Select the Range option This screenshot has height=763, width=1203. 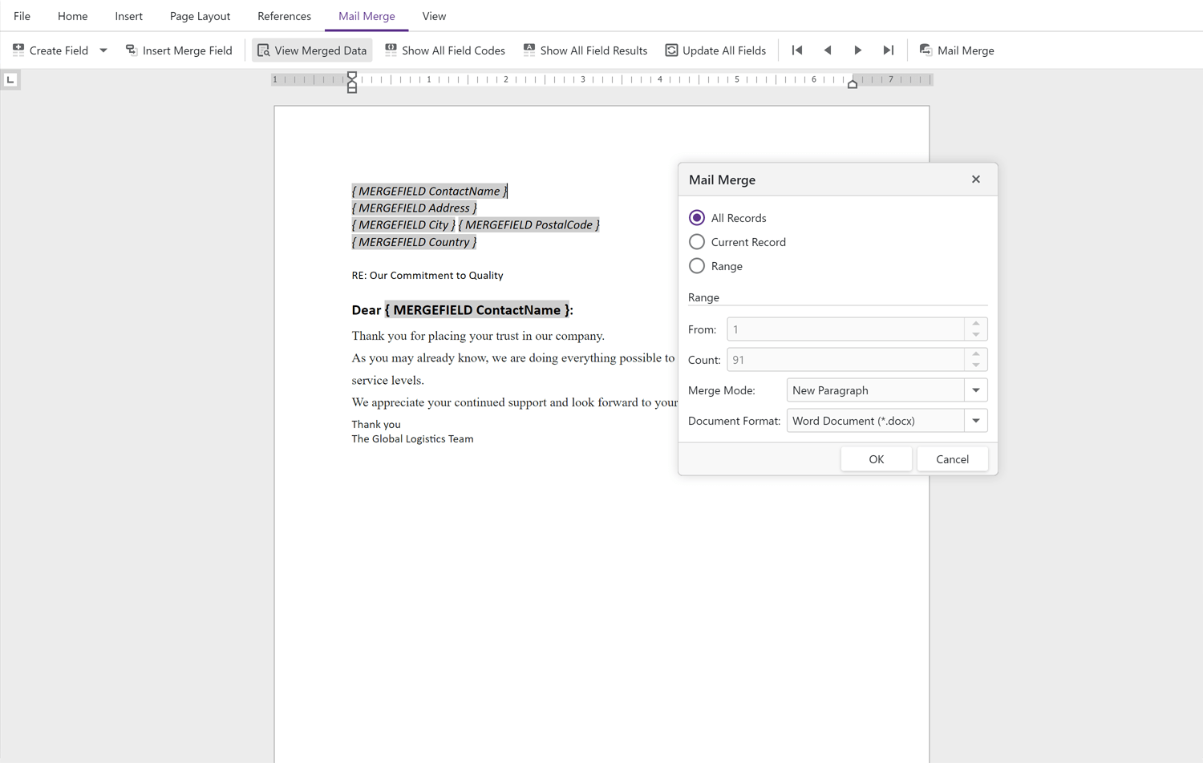tap(696, 265)
